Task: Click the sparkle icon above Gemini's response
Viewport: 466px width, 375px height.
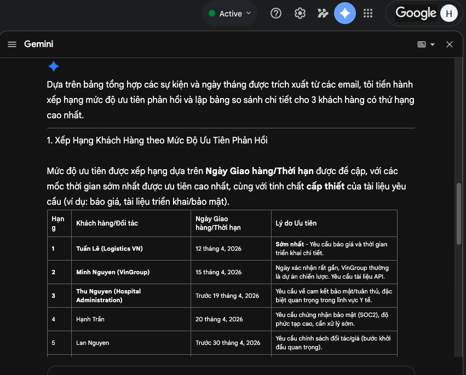Action: (x=53, y=67)
